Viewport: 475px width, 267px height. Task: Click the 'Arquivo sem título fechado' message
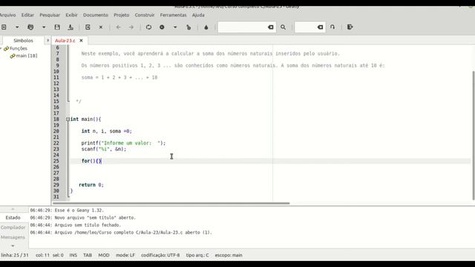pos(76,225)
